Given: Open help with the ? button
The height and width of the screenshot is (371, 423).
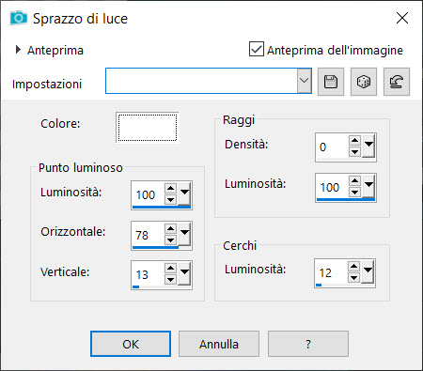Looking at the screenshot, I should pos(308,344).
